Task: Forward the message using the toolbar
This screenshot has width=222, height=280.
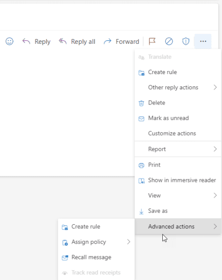Action: click(x=121, y=41)
